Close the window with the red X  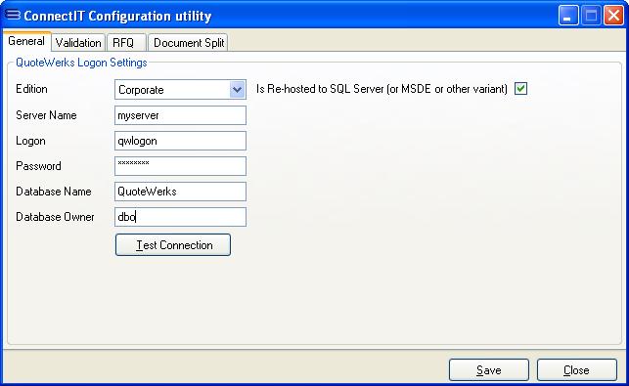pyautogui.click(x=613, y=16)
